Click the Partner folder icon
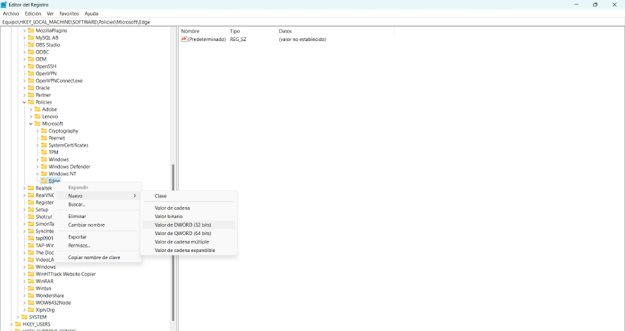Screen dimensions: 625x331 tap(31, 95)
